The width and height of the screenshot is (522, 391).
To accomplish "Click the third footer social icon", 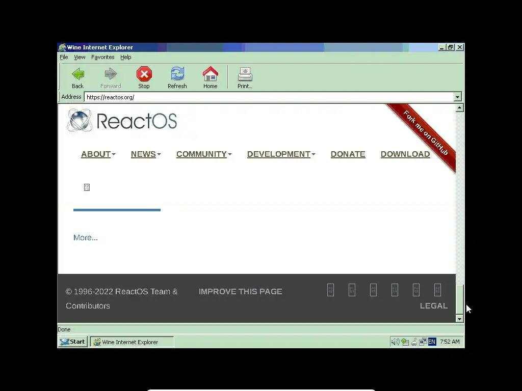I will click(x=373, y=290).
